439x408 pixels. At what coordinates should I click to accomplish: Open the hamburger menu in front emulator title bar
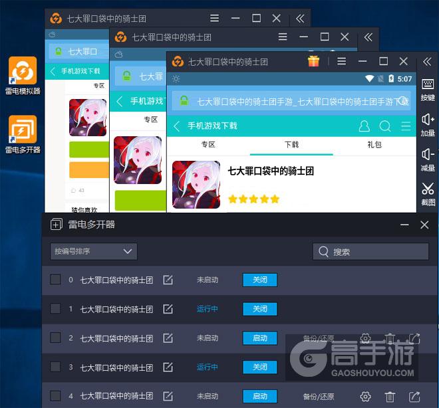tap(342, 61)
